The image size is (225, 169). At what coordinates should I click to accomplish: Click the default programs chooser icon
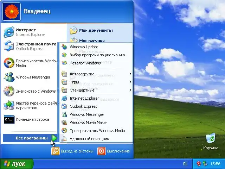pos(64,55)
